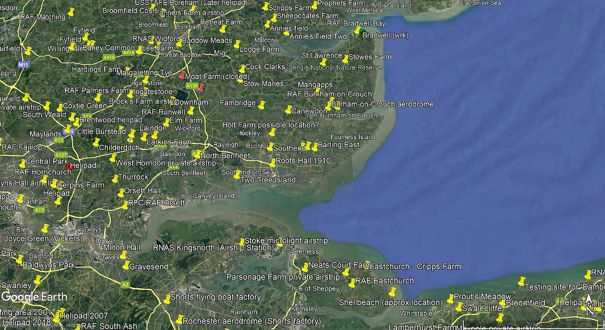Click the Fambridge pushpin marker
605x330 pixels.
[262, 105]
